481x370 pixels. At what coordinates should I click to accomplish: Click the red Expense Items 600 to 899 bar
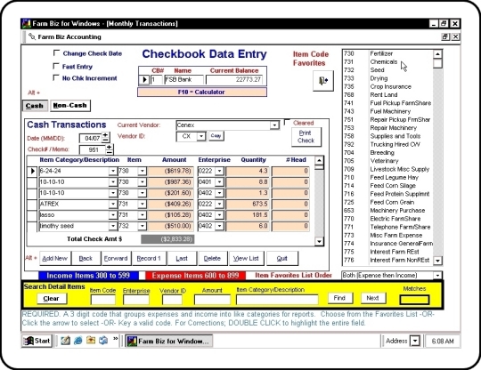[195, 276]
